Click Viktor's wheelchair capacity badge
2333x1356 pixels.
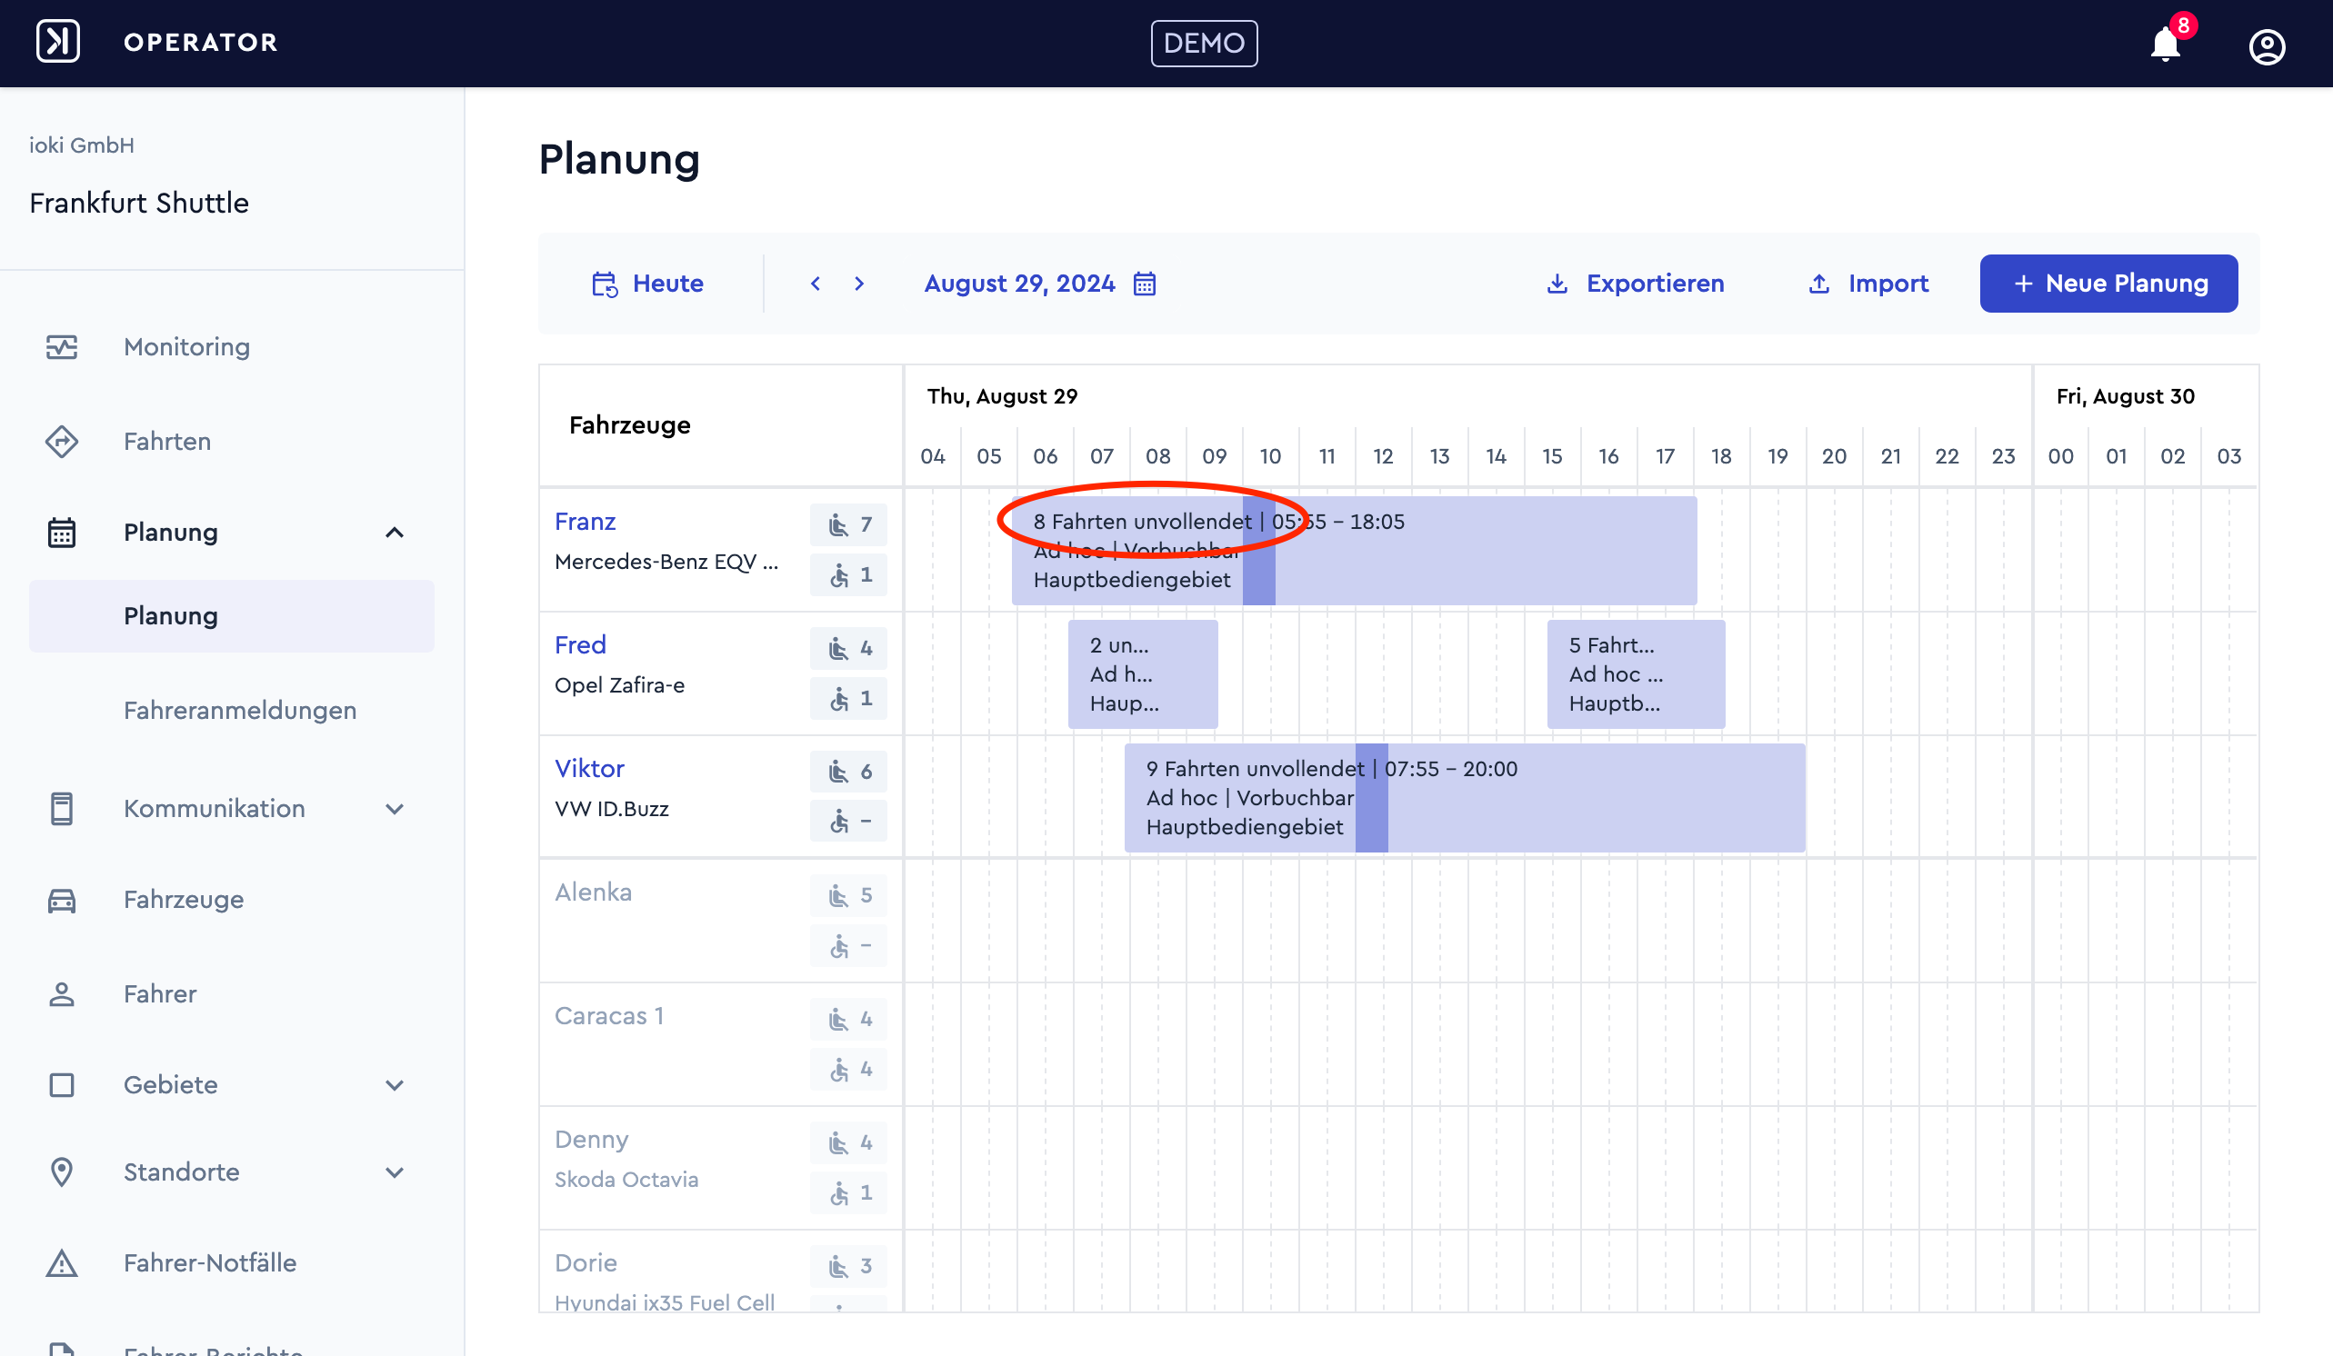(848, 821)
